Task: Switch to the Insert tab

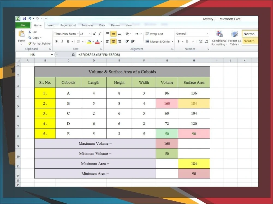Action: coord(51,25)
